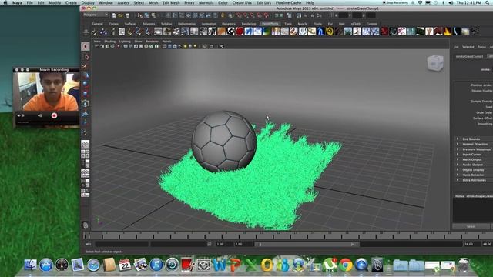
Task: Click the strokeGrassClump1 node tab
Action: 469,56
